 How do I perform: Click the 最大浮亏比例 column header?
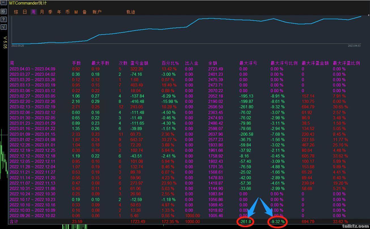[x=284, y=63]
